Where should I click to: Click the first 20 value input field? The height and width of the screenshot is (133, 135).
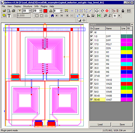tap(25, 11)
